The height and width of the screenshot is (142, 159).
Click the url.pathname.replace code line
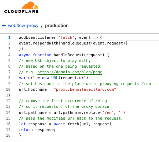72,112
